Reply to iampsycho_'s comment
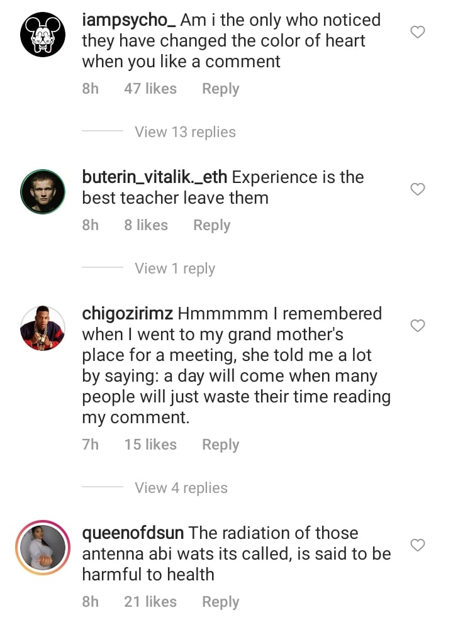This screenshot has height=620, width=453. point(220,89)
